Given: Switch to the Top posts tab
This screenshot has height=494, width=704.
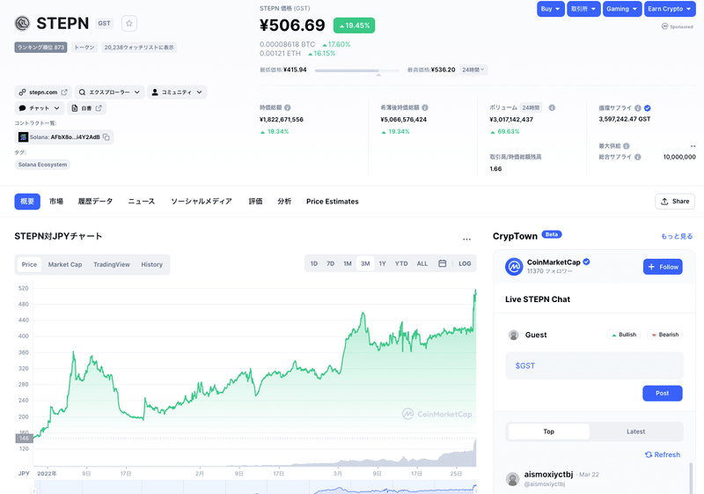Looking at the screenshot, I should click(548, 431).
